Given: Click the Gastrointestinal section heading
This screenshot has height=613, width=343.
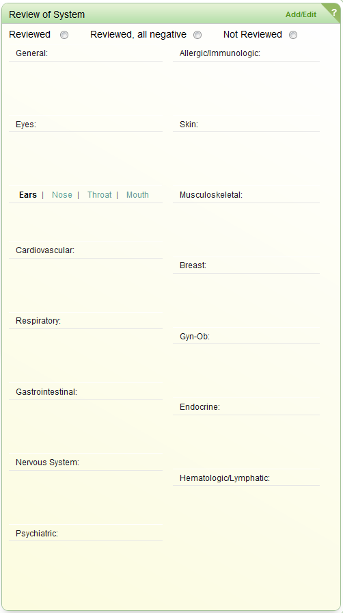Looking at the screenshot, I should pos(46,392).
